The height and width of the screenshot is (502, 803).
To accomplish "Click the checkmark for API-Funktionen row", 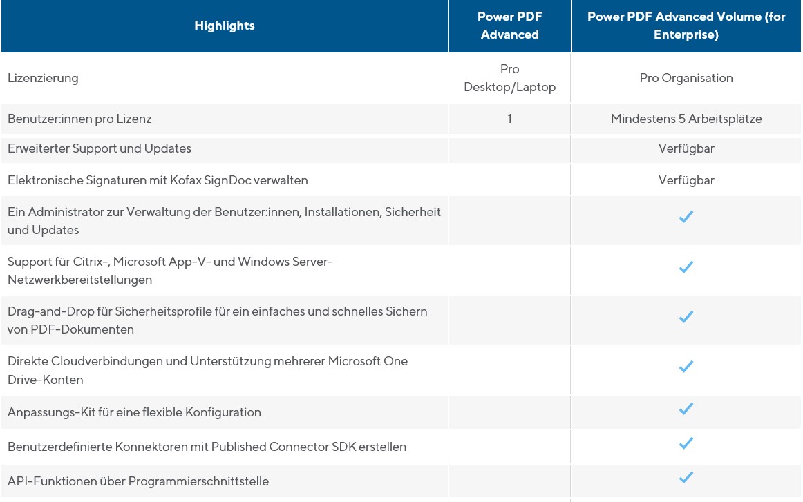I will tap(686, 477).
